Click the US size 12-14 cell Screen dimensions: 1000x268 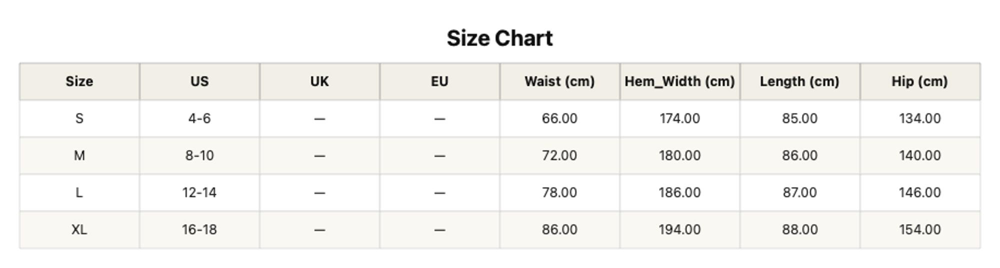coord(199,193)
